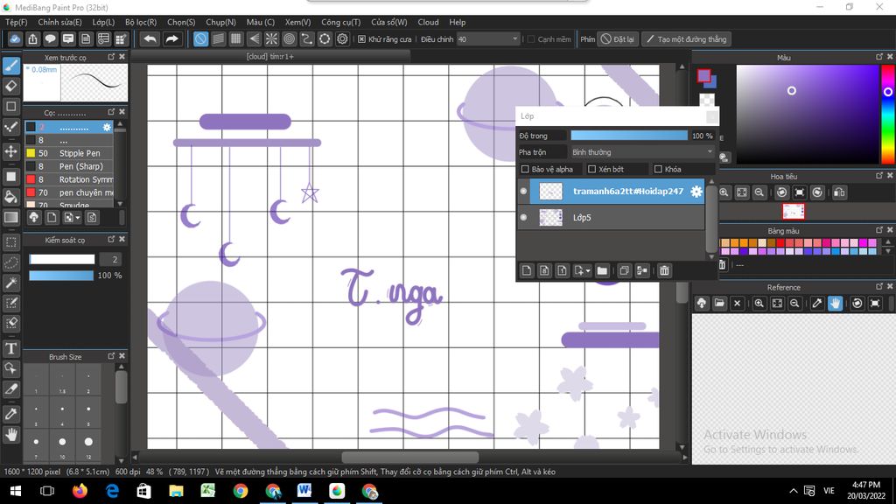Open Công cụ(T) menu
The height and width of the screenshot is (504, 896).
tap(341, 22)
